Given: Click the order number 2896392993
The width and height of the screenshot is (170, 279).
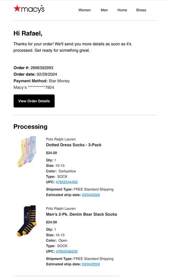Looking at the screenshot, I should (x=42, y=68).
